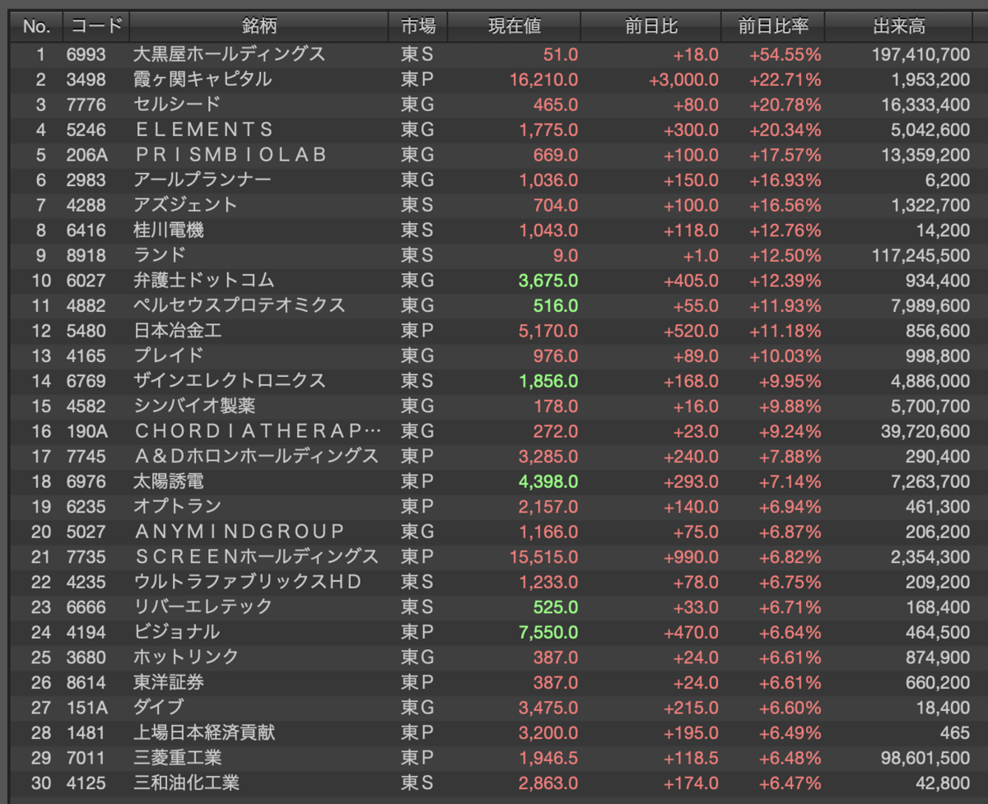Image resolution: width=988 pixels, height=804 pixels.
Task: Click stock code 6993
Action: click(x=86, y=54)
